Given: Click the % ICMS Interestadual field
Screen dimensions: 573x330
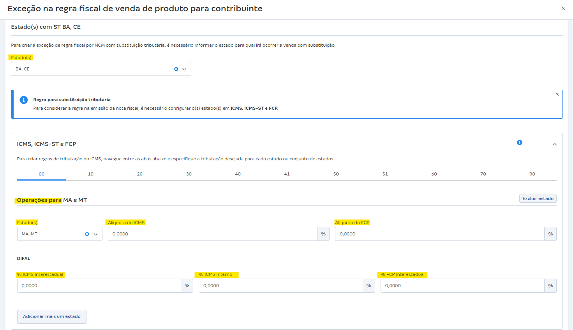Looking at the screenshot, I should point(99,286).
